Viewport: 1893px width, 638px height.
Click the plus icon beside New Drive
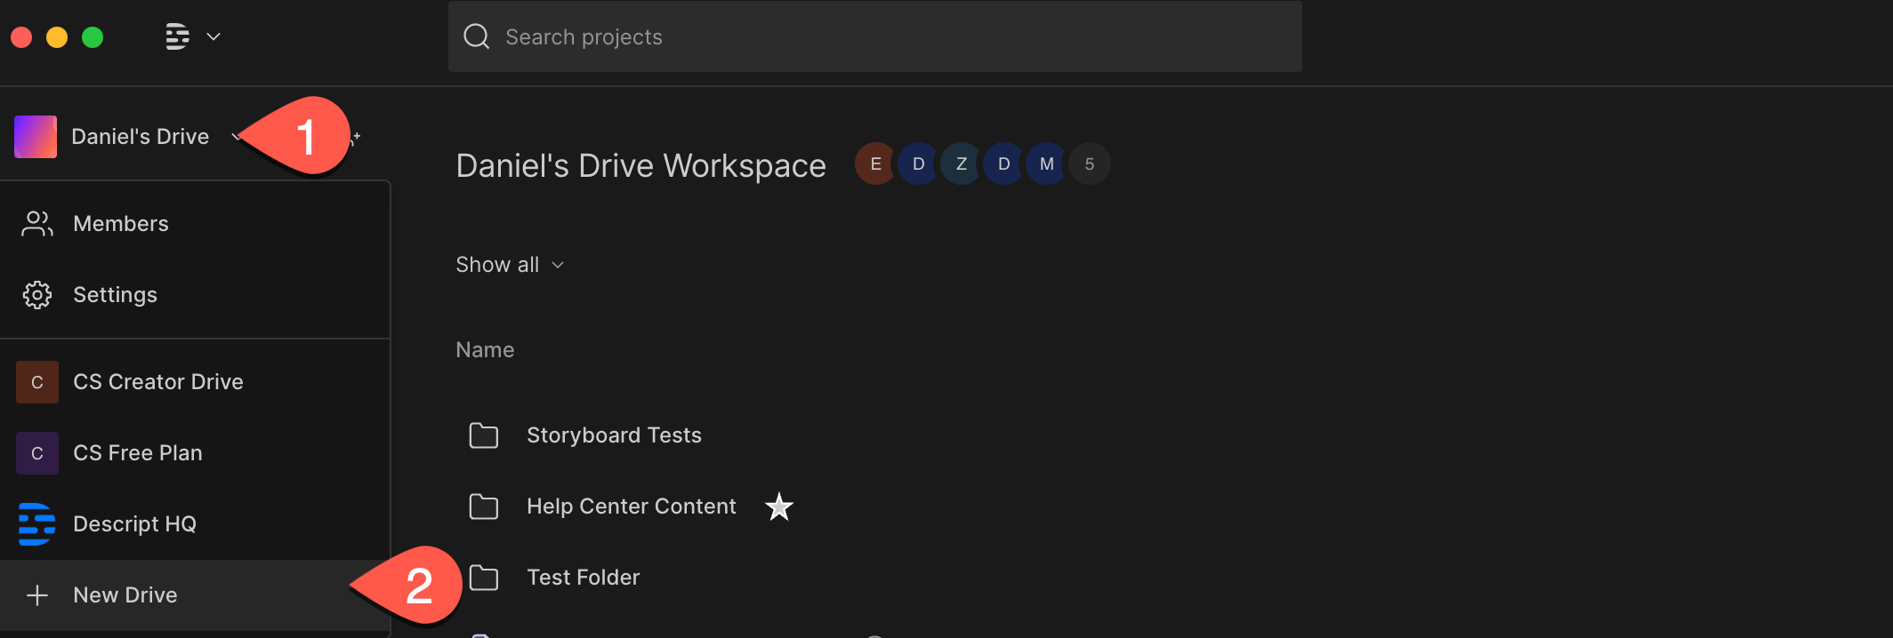point(37,595)
